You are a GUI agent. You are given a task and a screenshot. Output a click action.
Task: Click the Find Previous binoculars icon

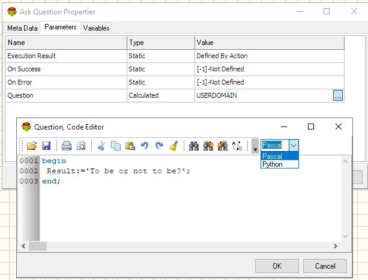223,146
